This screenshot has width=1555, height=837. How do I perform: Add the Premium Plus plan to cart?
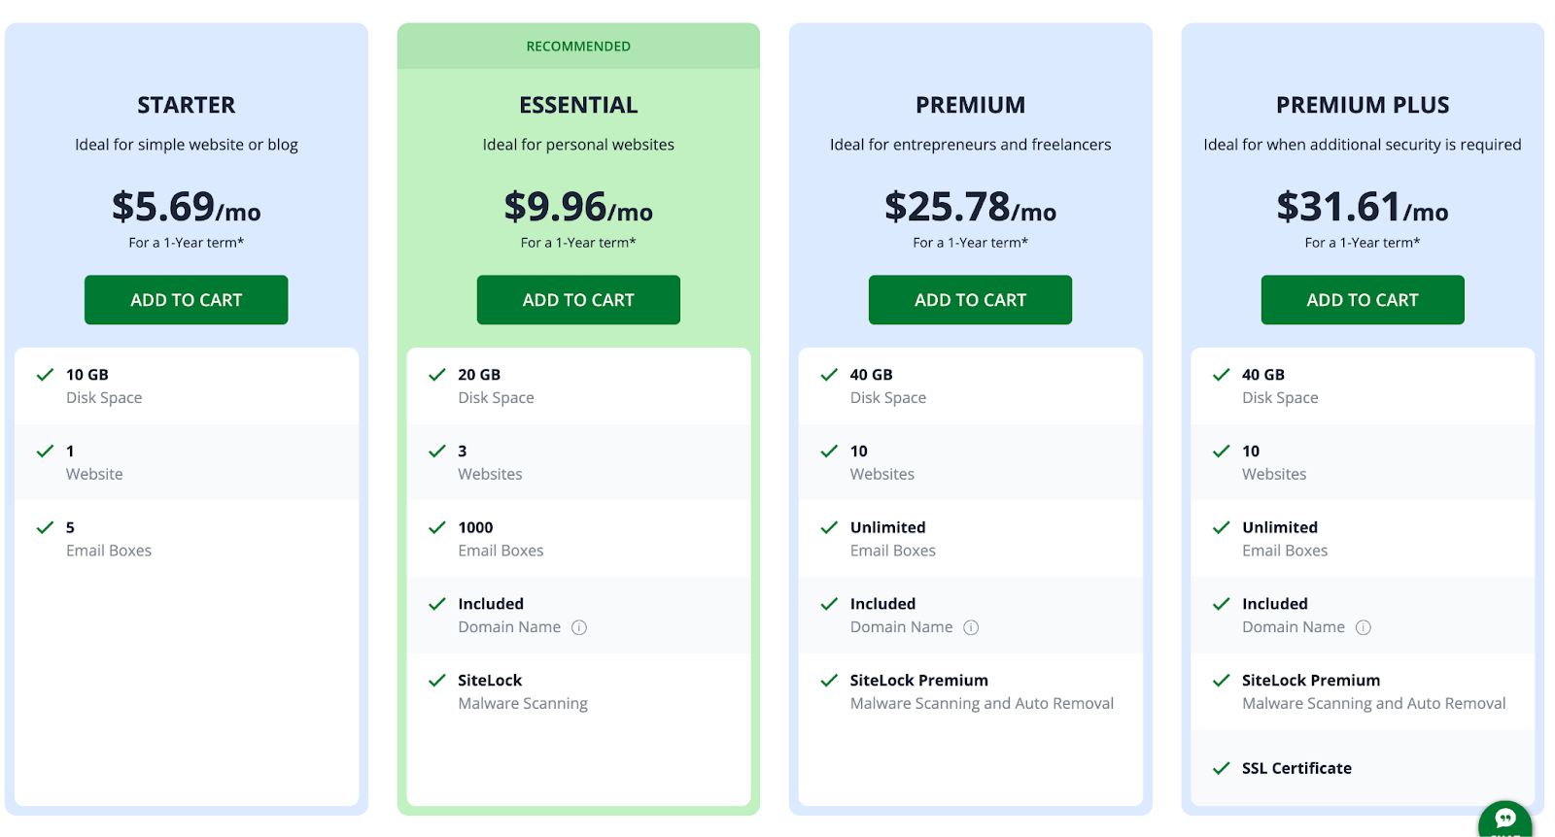click(1363, 300)
